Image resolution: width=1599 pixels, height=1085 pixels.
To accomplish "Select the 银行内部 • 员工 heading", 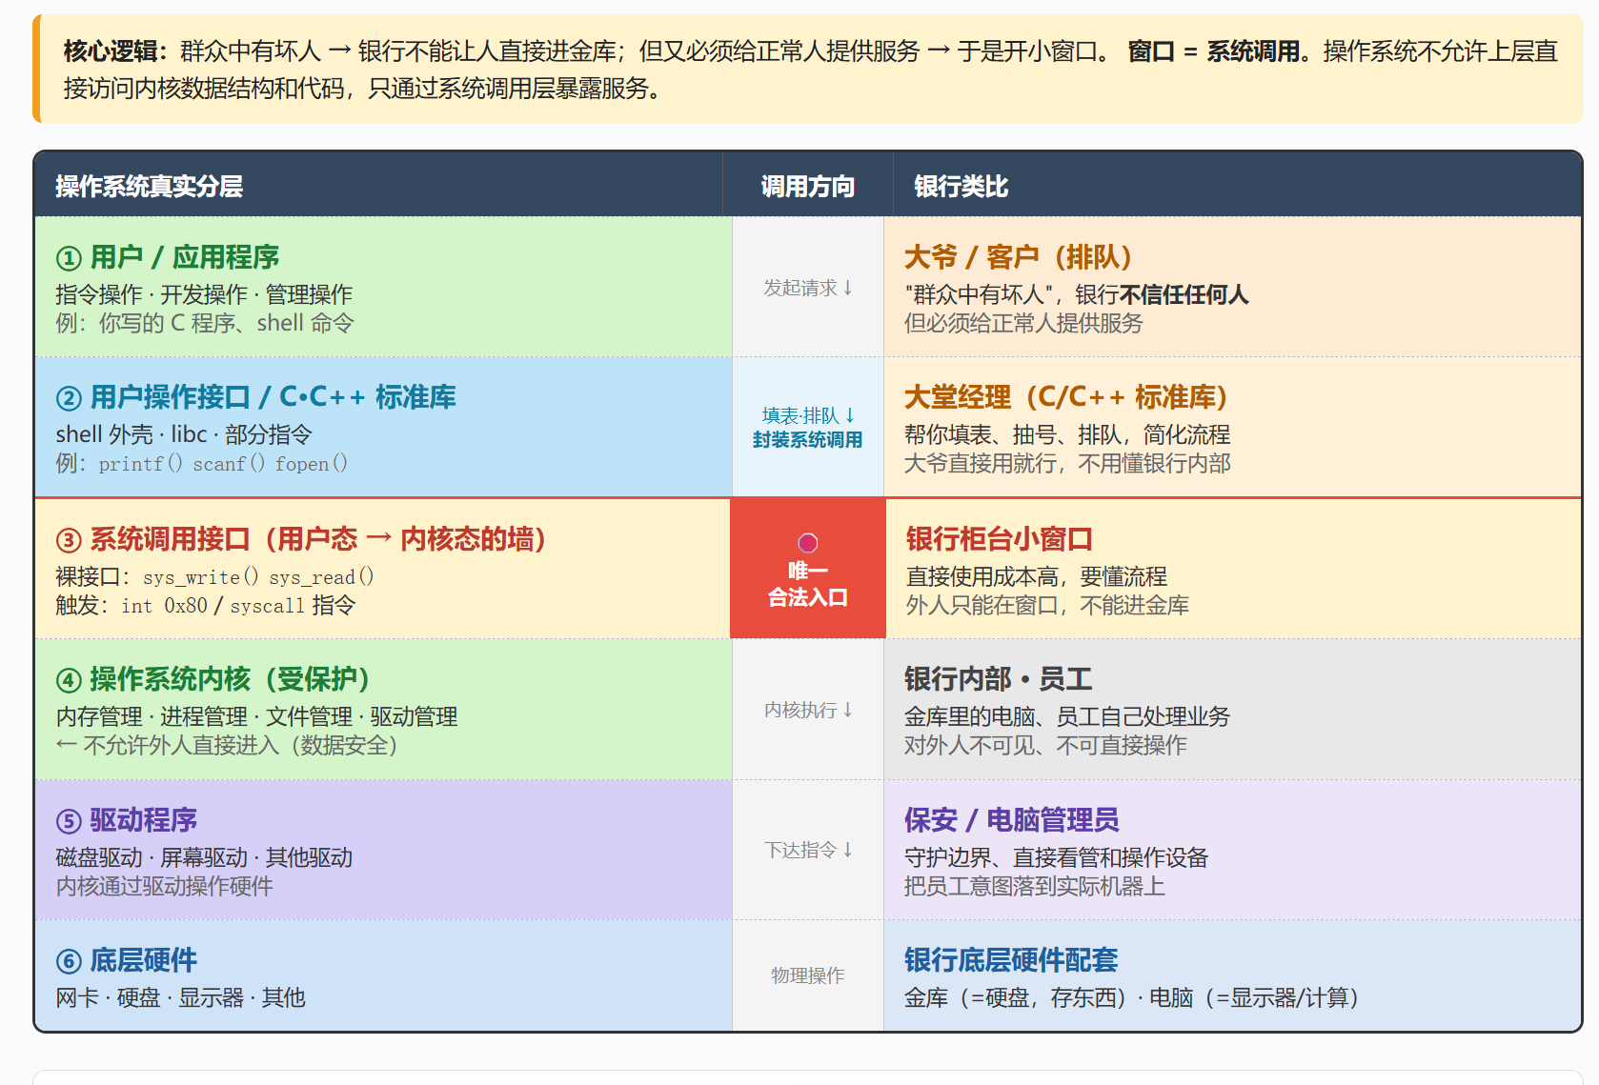I will pyautogui.click(x=998, y=679).
